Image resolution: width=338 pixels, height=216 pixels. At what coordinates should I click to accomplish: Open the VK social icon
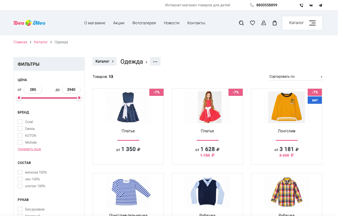click(x=311, y=5)
